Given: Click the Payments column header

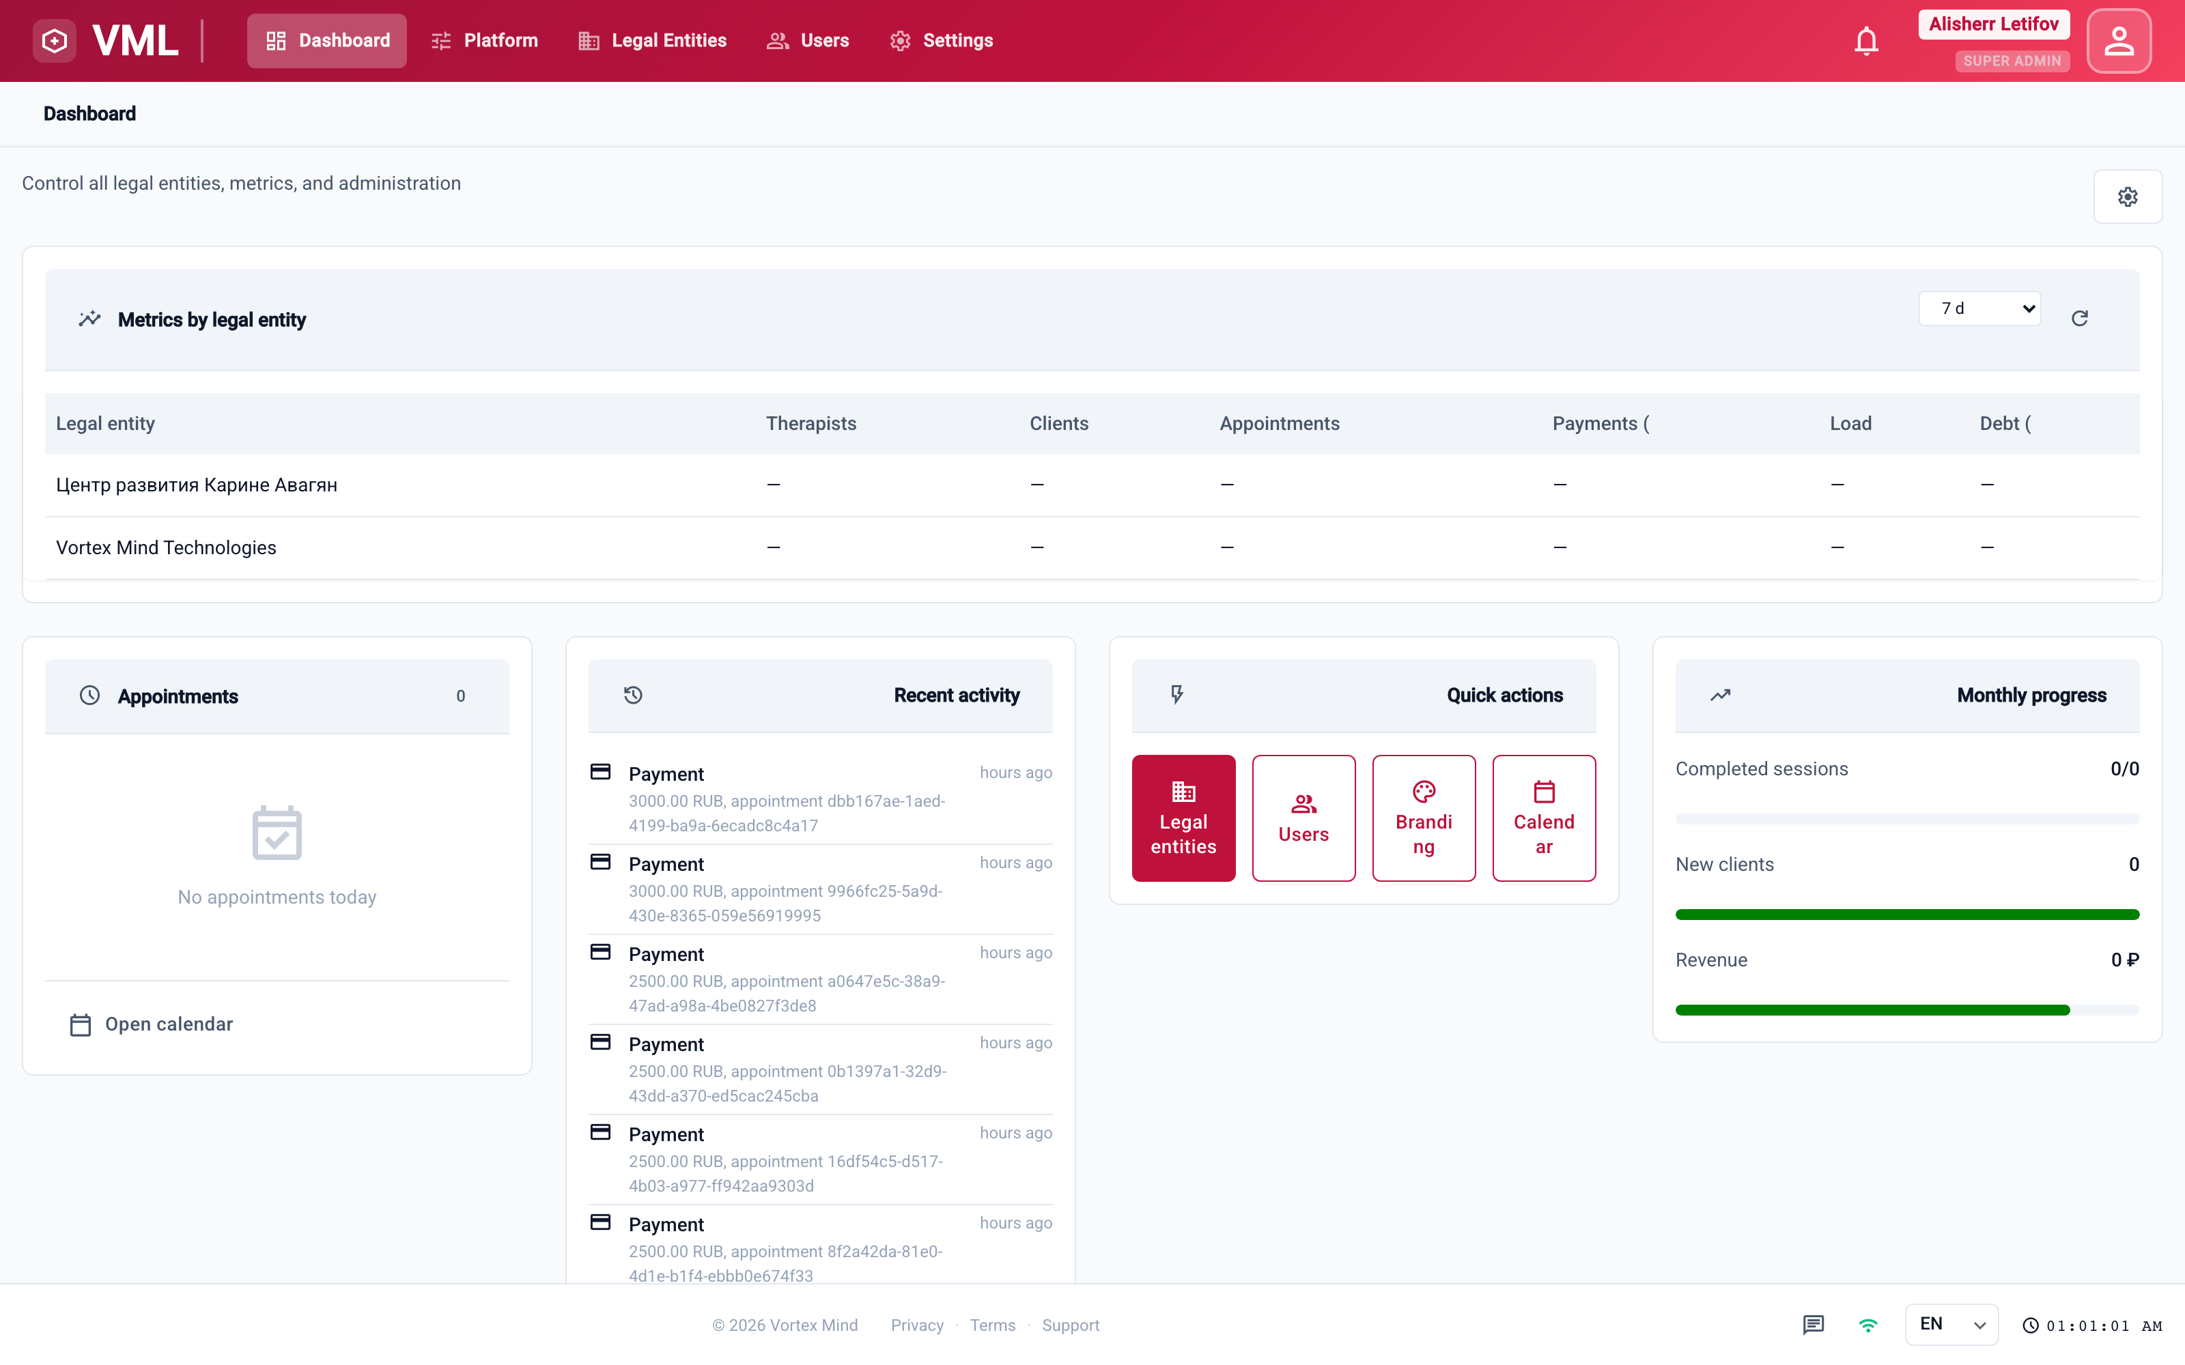Looking at the screenshot, I should pos(1600,423).
